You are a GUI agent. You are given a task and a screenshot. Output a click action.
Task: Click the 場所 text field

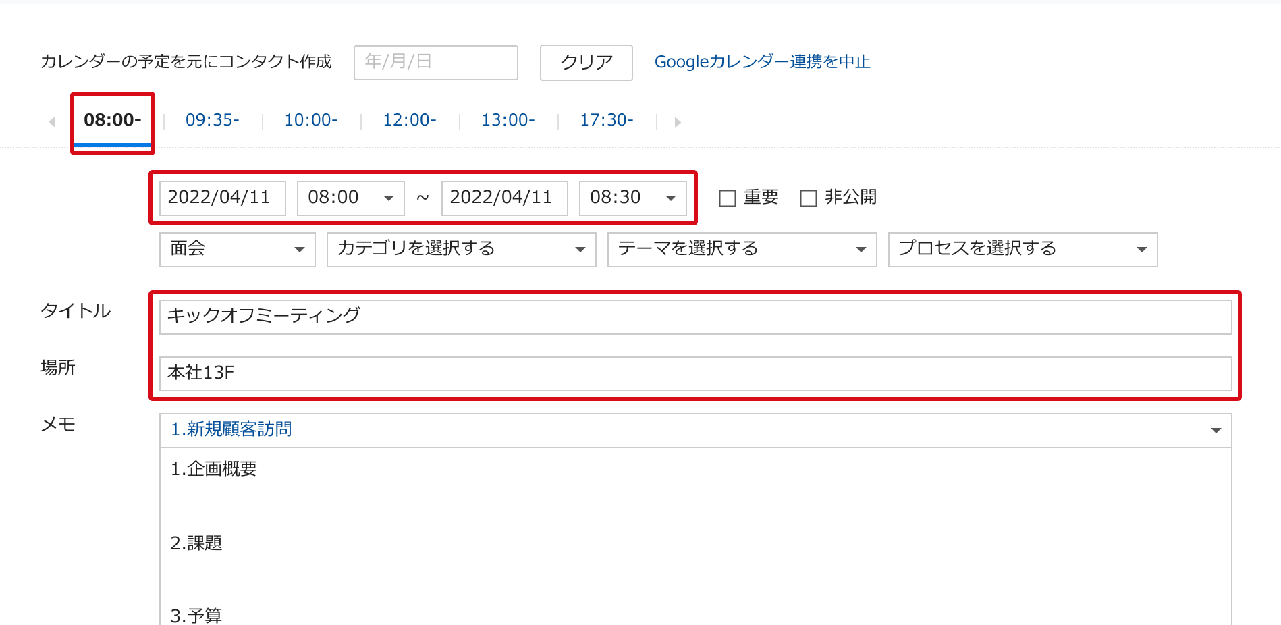coord(695,373)
